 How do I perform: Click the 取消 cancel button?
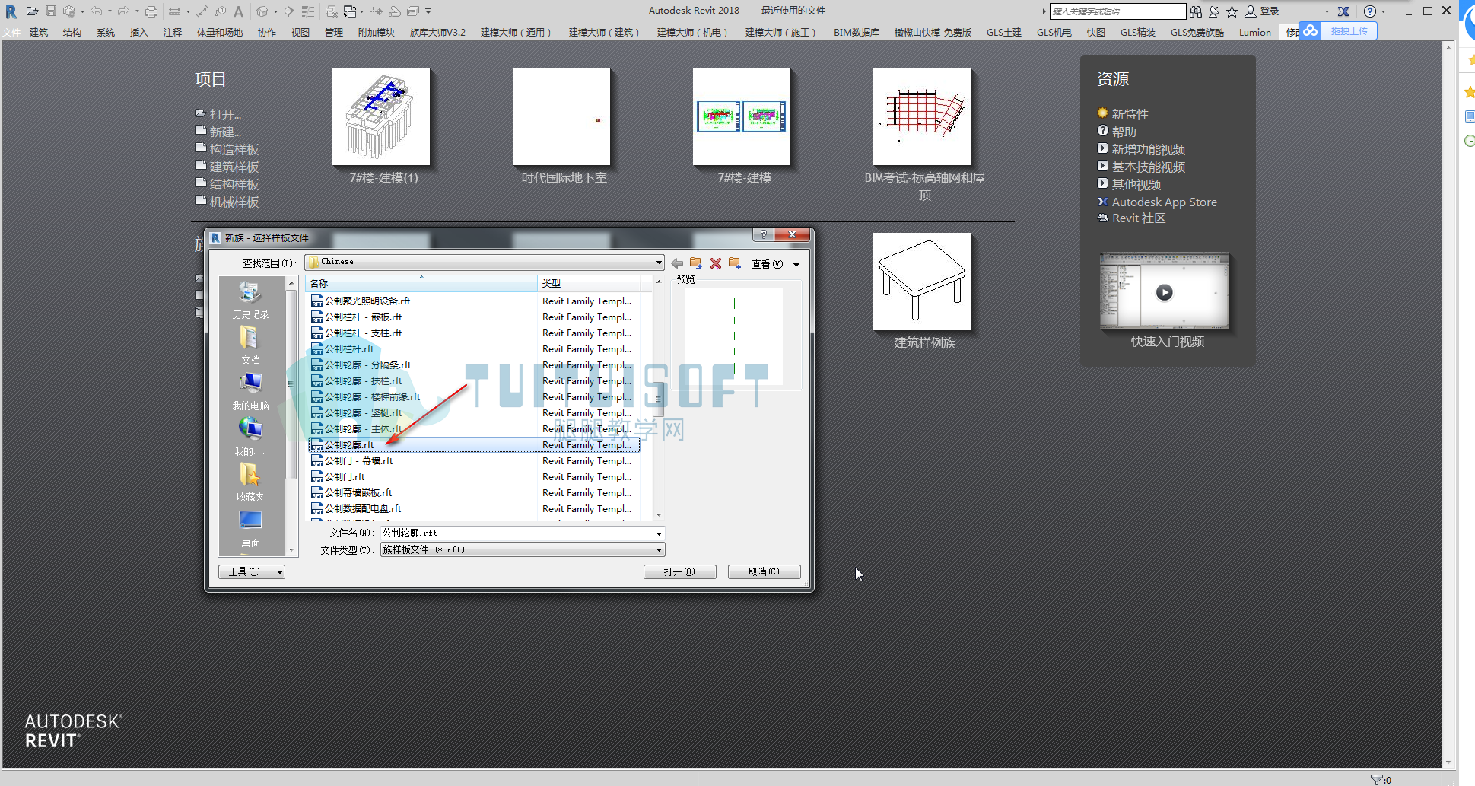(764, 571)
